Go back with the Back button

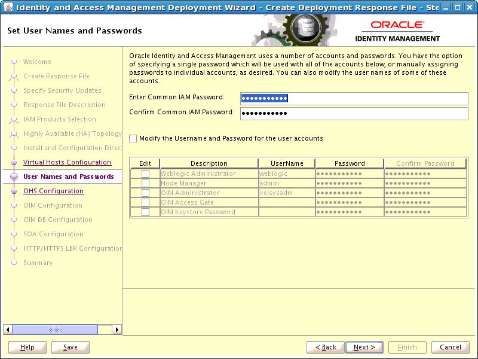(326, 347)
